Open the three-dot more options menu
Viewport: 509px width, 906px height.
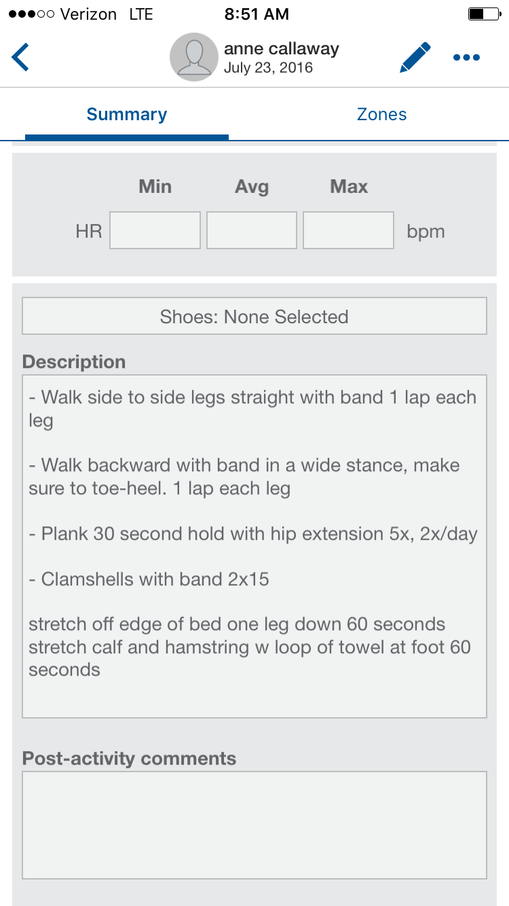coord(466,58)
